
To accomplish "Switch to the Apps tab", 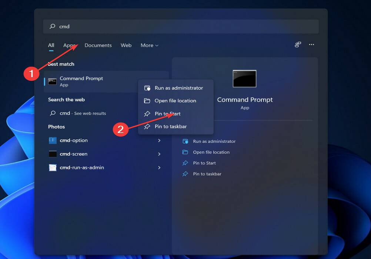I will click(70, 45).
